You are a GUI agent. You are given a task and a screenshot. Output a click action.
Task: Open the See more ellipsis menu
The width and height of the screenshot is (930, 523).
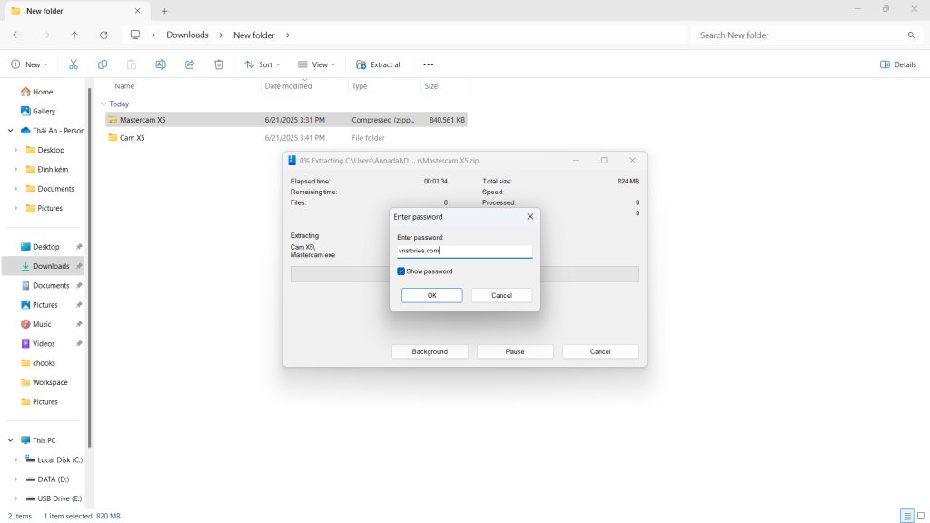[429, 64]
